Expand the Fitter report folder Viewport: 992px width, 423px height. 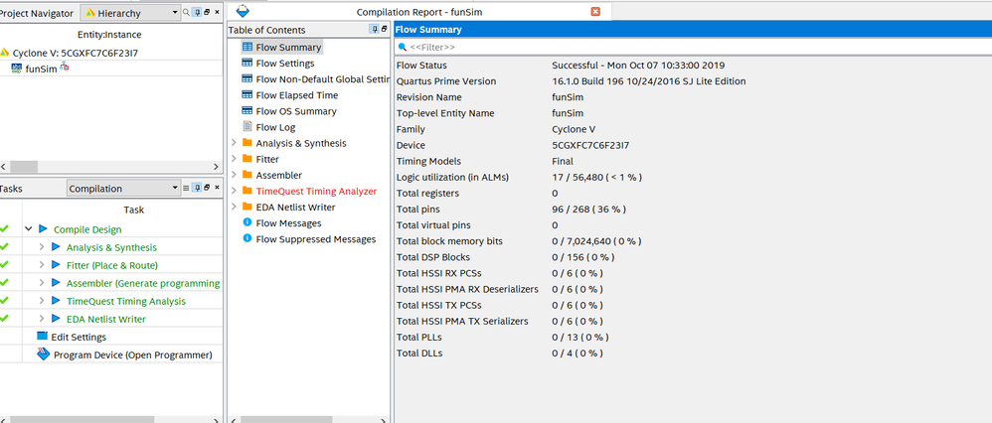coord(234,159)
